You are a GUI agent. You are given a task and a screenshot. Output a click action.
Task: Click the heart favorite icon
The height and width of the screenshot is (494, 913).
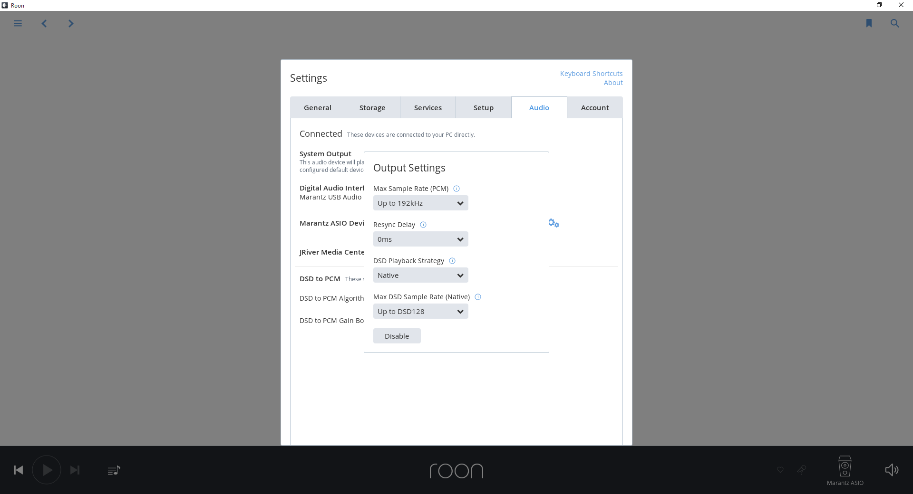click(780, 470)
